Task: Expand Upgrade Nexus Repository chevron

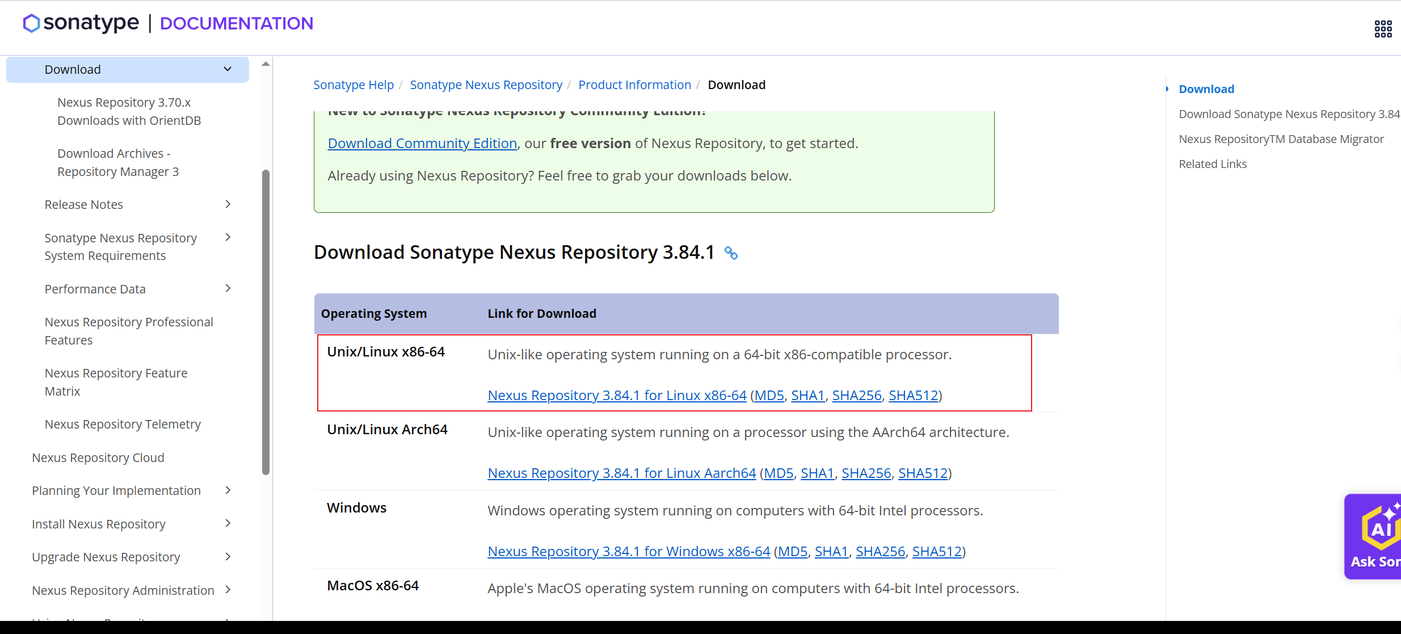Action: (x=228, y=557)
